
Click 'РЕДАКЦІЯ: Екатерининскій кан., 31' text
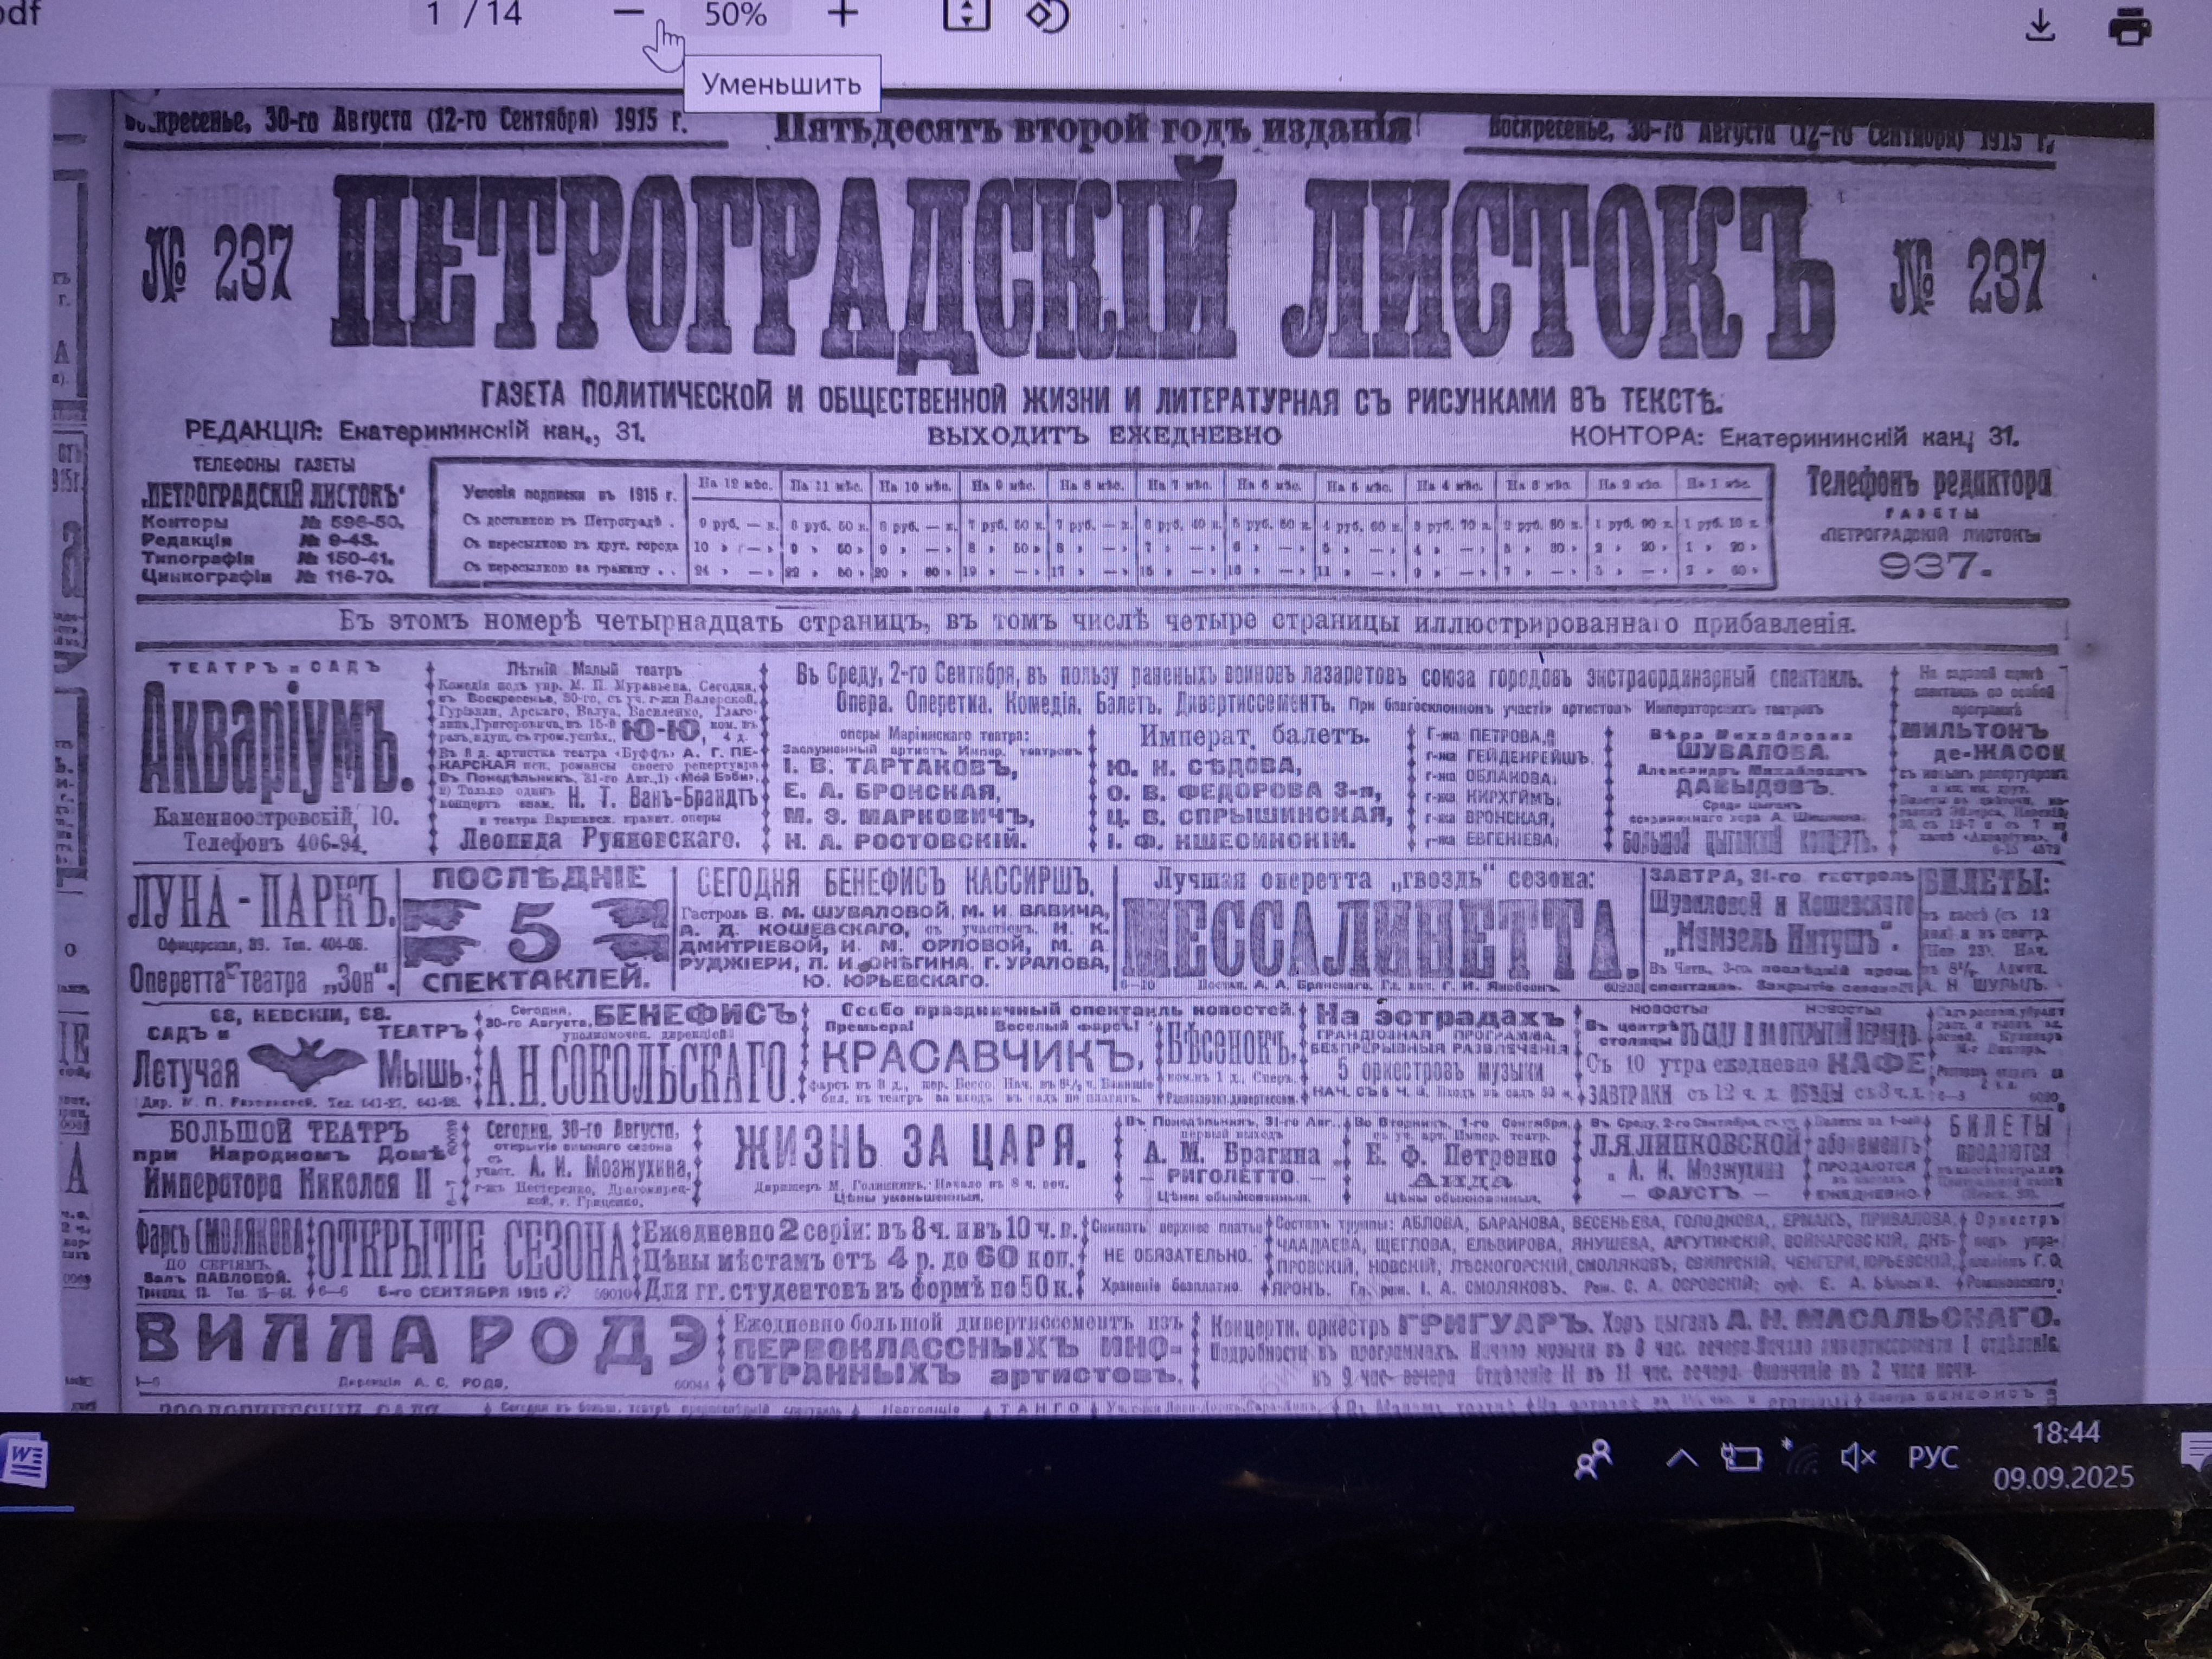point(415,431)
